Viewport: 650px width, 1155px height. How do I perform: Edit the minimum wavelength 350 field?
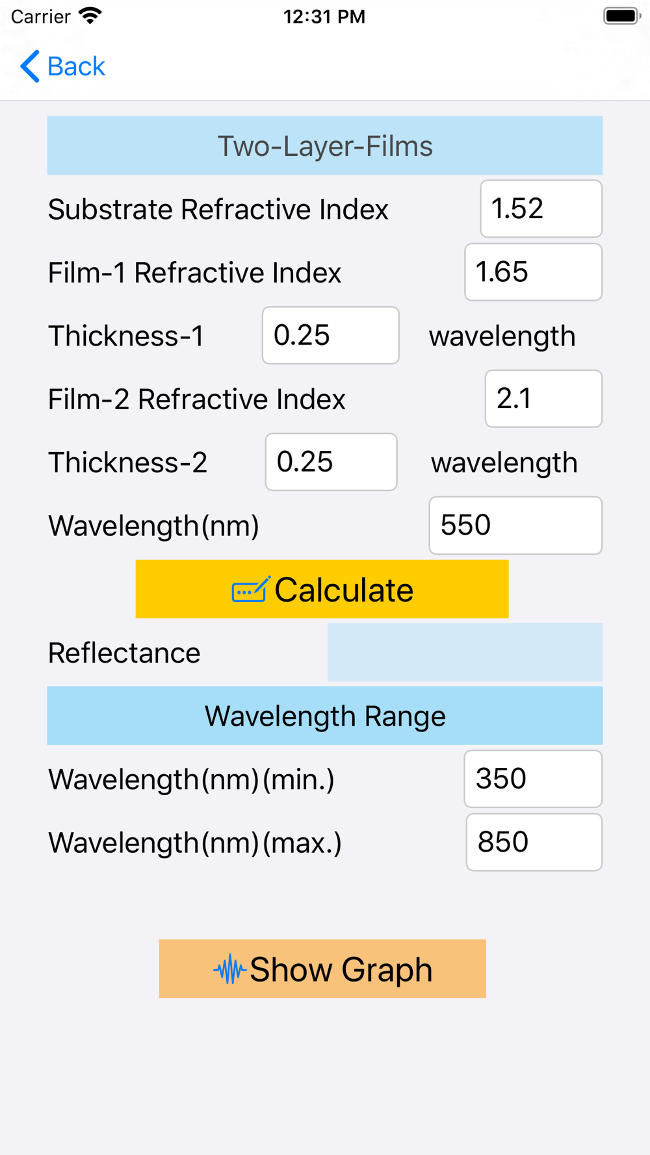point(533,778)
